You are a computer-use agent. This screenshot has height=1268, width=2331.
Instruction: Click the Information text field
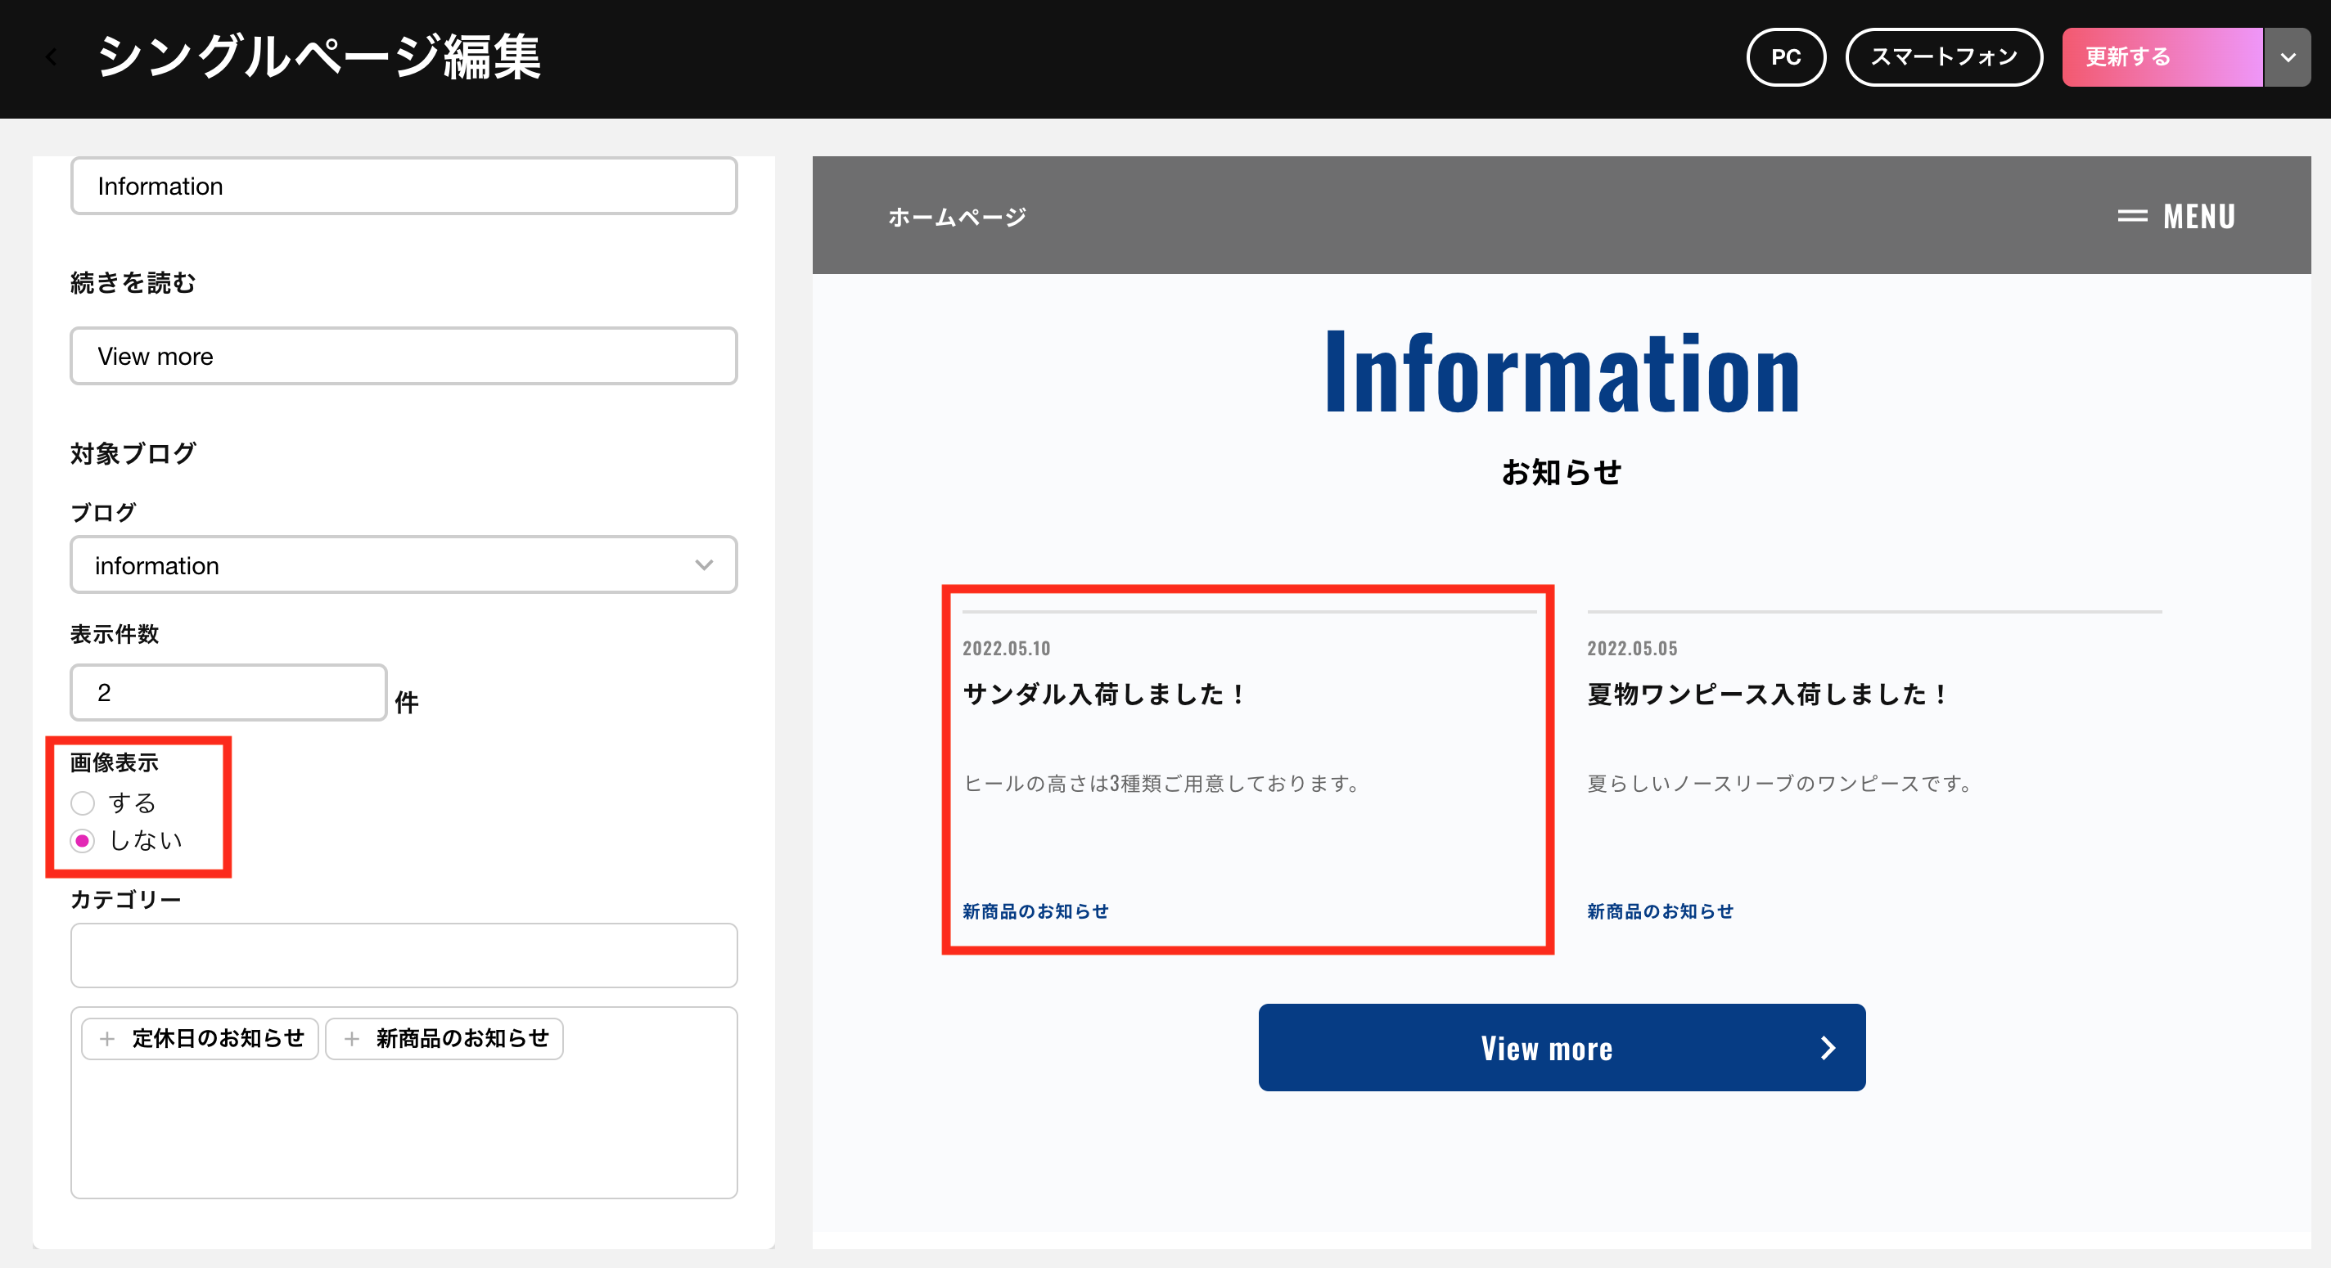point(404,187)
